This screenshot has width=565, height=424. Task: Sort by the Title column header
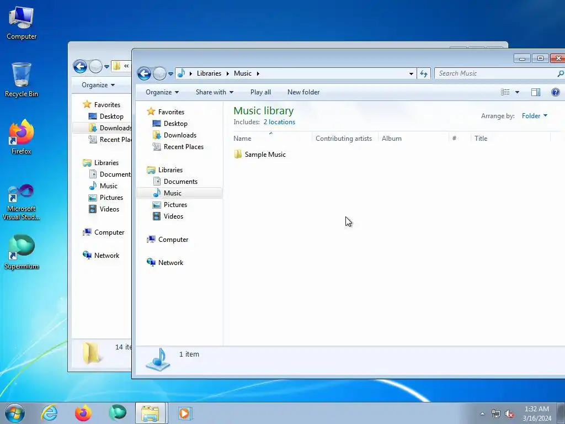[x=510, y=138]
